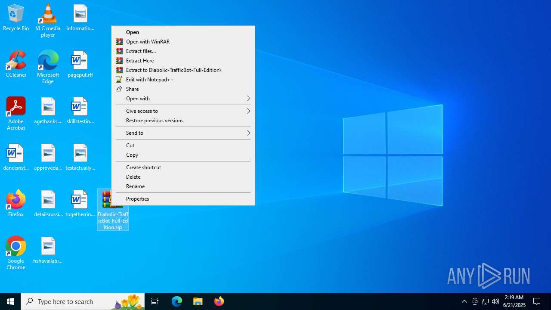
Task: Open the clock and date display
Action: click(x=514, y=301)
